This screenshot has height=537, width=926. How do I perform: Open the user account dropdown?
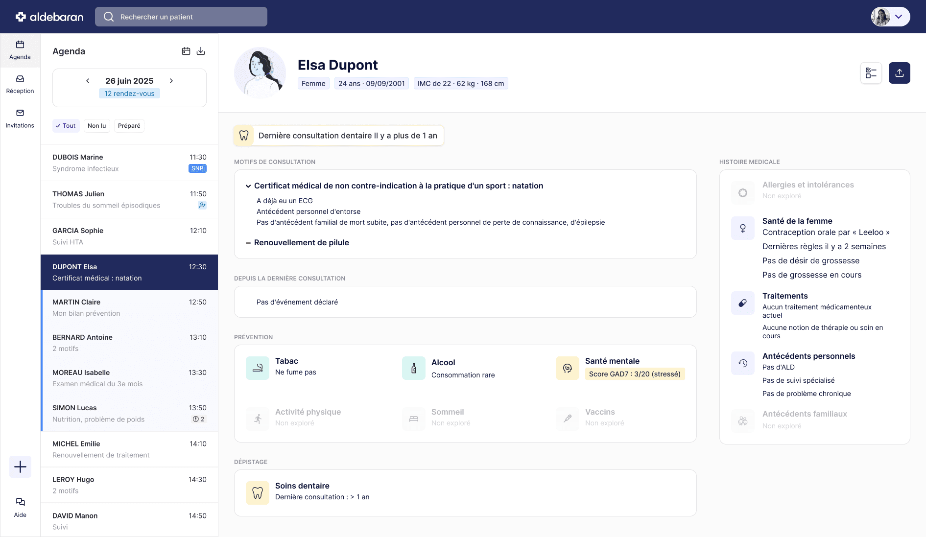[890, 17]
